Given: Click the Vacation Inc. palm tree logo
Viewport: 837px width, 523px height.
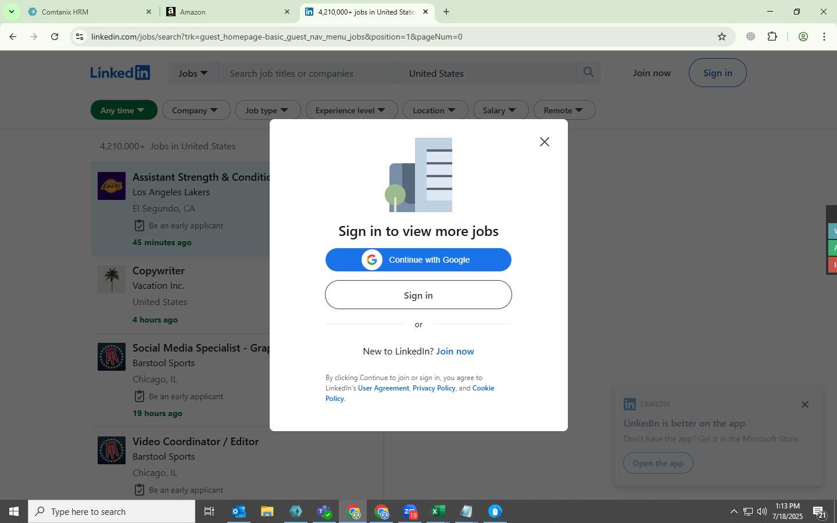Looking at the screenshot, I should click(112, 280).
